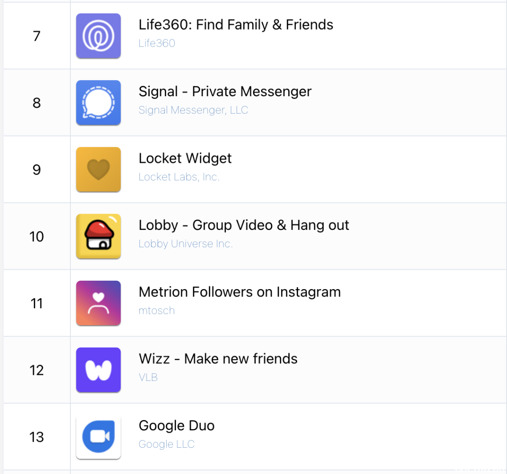Open the Life360 app icon
Viewport: 507px width, 474px height.
[98, 36]
